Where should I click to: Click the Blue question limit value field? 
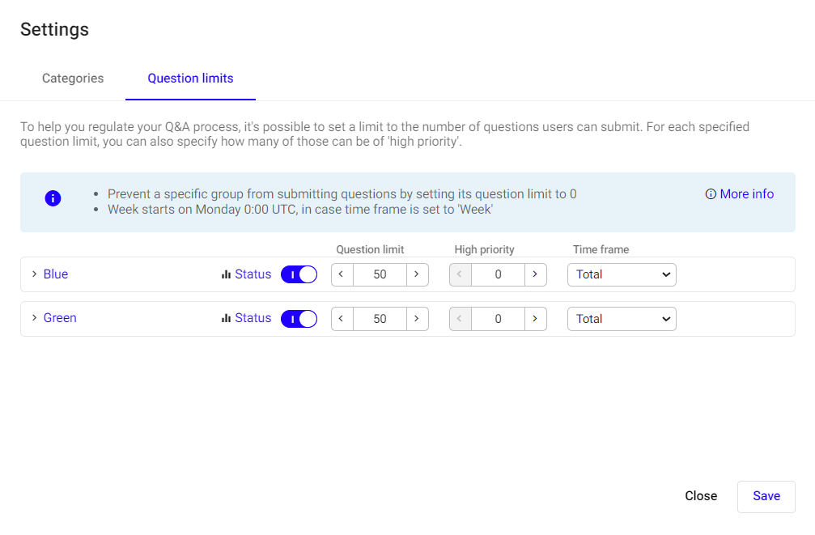[x=380, y=274]
